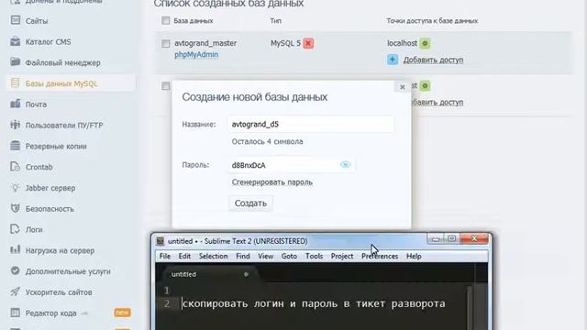Open Project menu in Sublime Text
The height and width of the screenshot is (330, 587).
tap(342, 257)
